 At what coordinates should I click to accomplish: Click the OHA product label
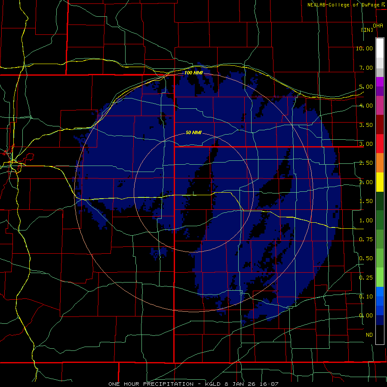[378, 26]
